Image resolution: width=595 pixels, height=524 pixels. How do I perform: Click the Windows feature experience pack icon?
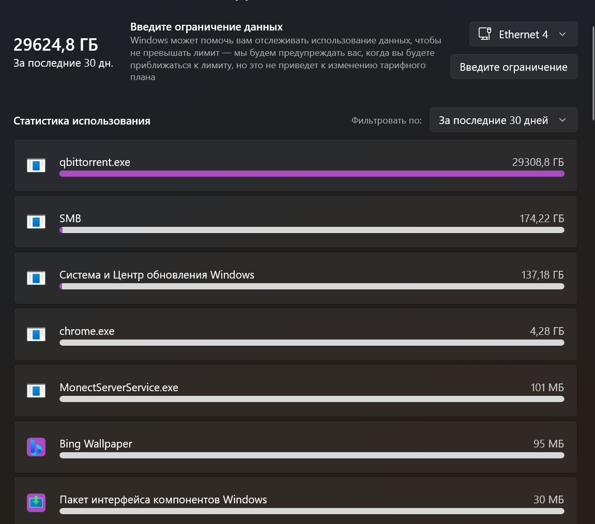[36, 502]
